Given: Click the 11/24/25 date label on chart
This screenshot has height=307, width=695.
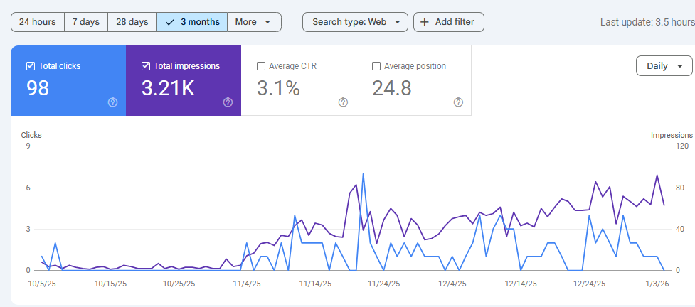Looking at the screenshot, I should 383,284.
